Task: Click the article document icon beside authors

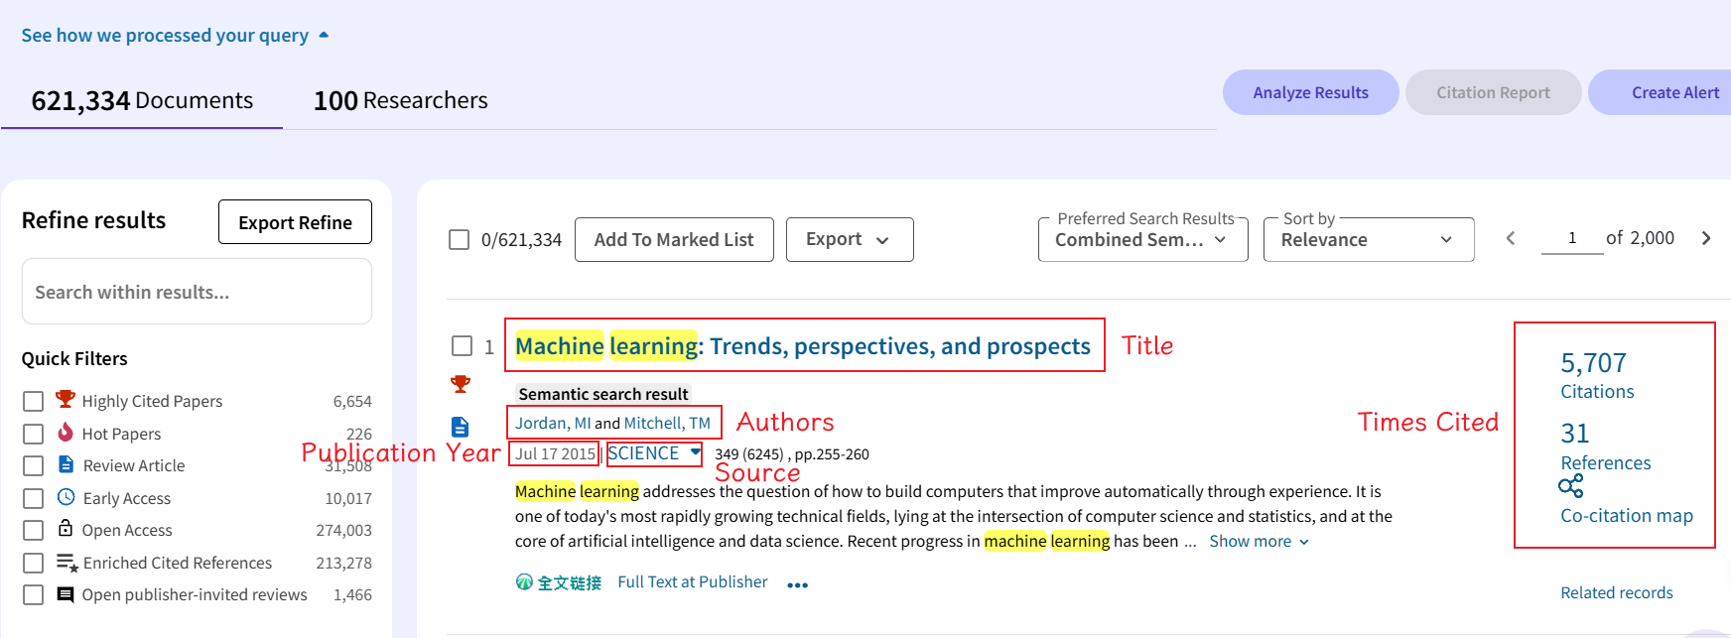Action: point(461,427)
